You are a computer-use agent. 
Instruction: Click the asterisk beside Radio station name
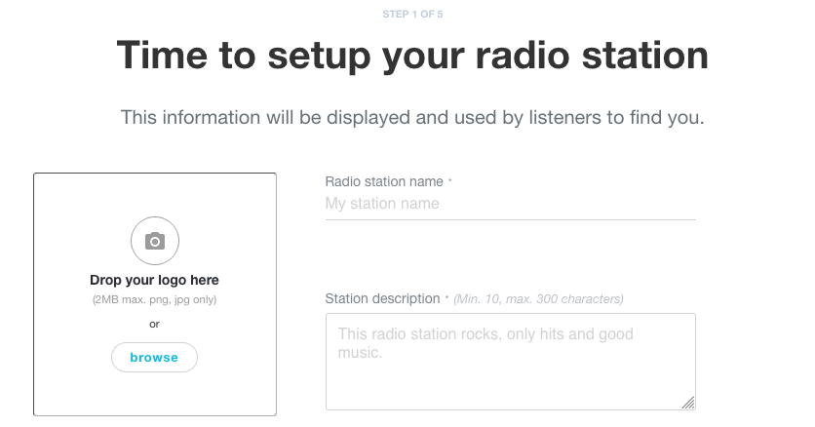tap(450, 179)
